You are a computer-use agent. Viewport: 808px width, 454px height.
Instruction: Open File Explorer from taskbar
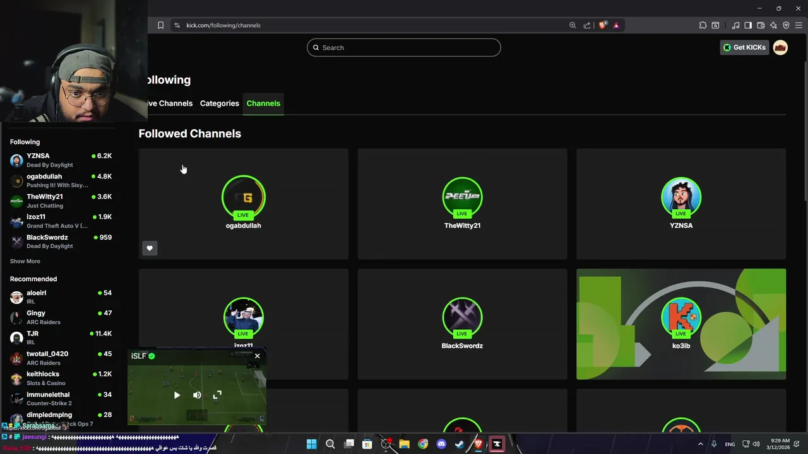pyautogui.click(x=404, y=444)
